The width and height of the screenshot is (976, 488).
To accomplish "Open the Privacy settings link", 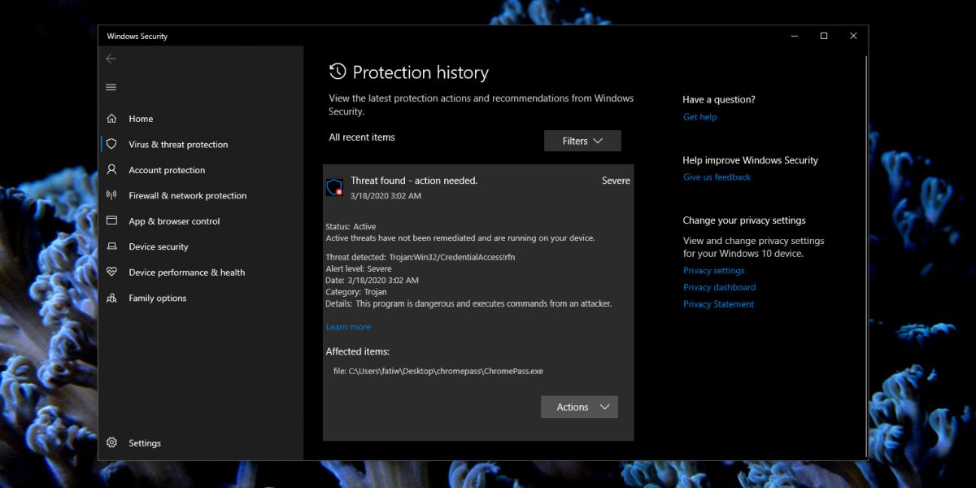I will (714, 271).
